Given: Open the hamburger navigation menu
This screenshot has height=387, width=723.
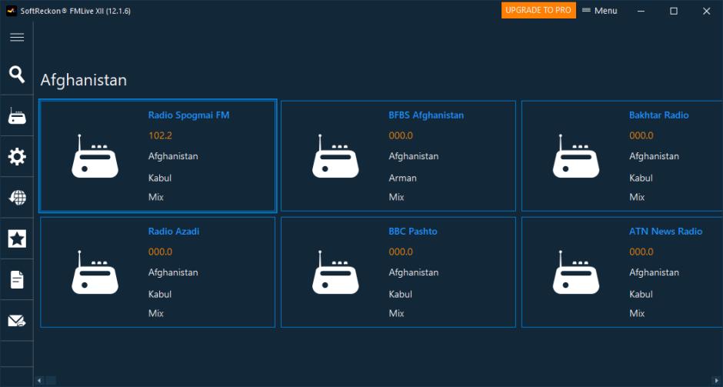Looking at the screenshot, I should 17,38.
